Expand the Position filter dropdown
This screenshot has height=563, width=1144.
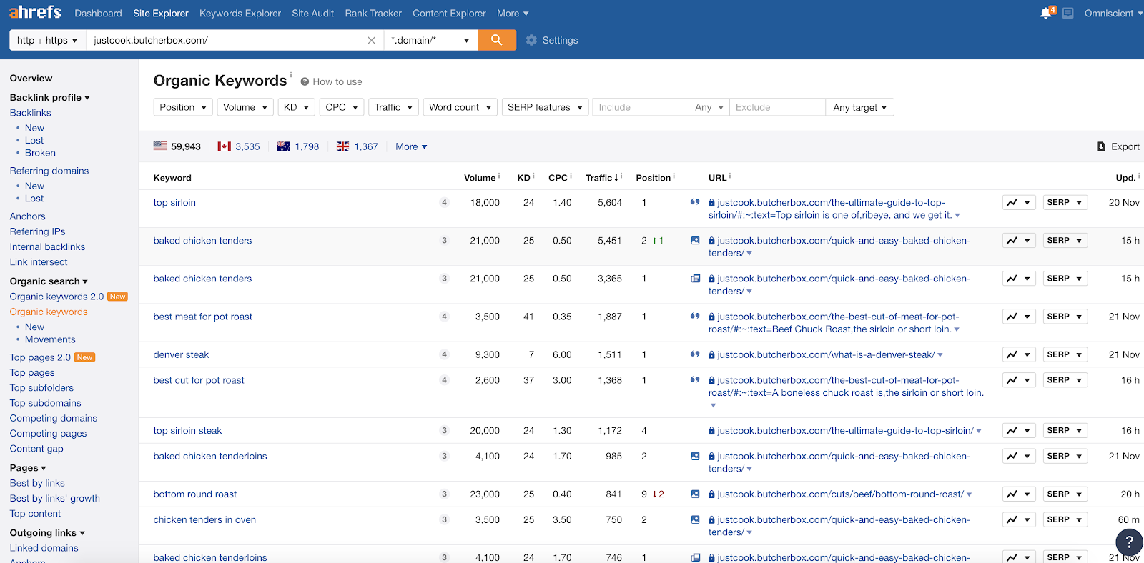coord(183,107)
